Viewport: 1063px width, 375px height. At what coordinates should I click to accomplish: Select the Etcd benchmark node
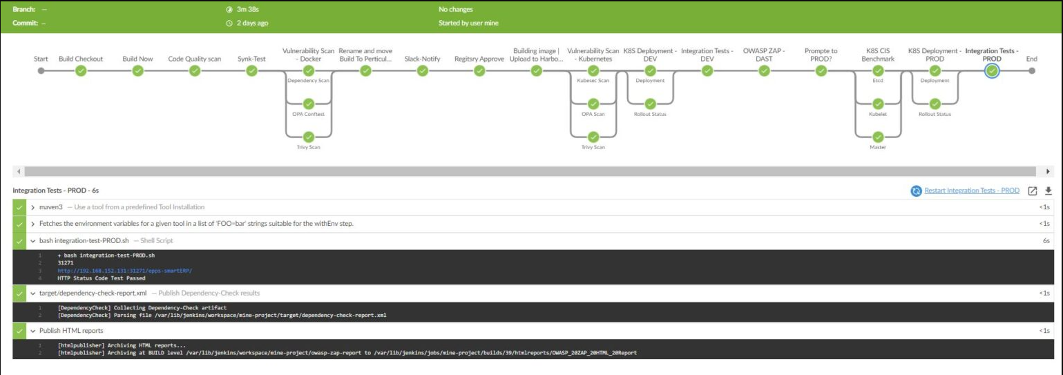click(878, 70)
